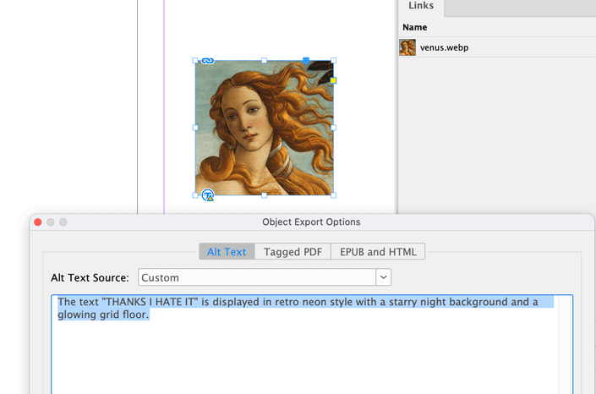Switch to the Tagged PDF tab
596x394 pixels.
293,252
